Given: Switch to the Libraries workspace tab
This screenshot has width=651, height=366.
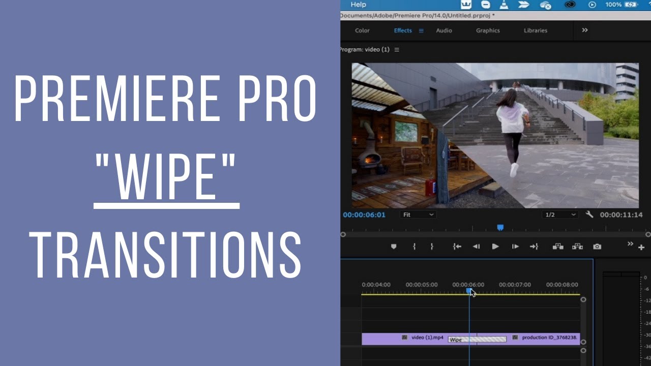Looking at the screenshot, I should (536, 30).
